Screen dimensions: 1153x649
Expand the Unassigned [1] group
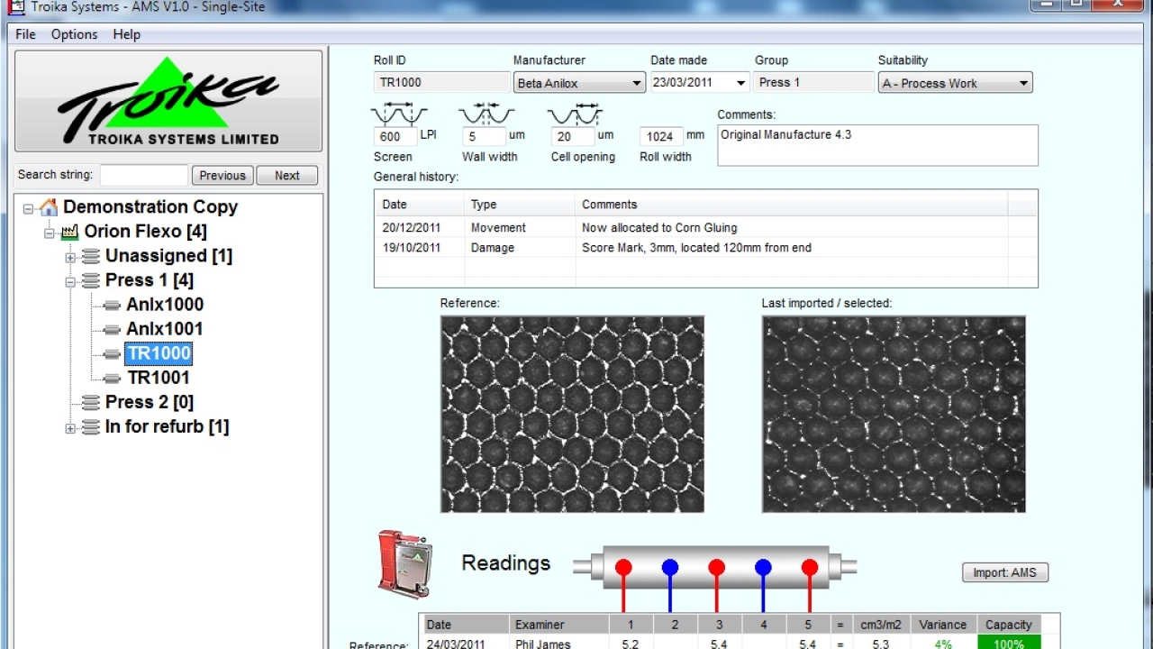70,257
